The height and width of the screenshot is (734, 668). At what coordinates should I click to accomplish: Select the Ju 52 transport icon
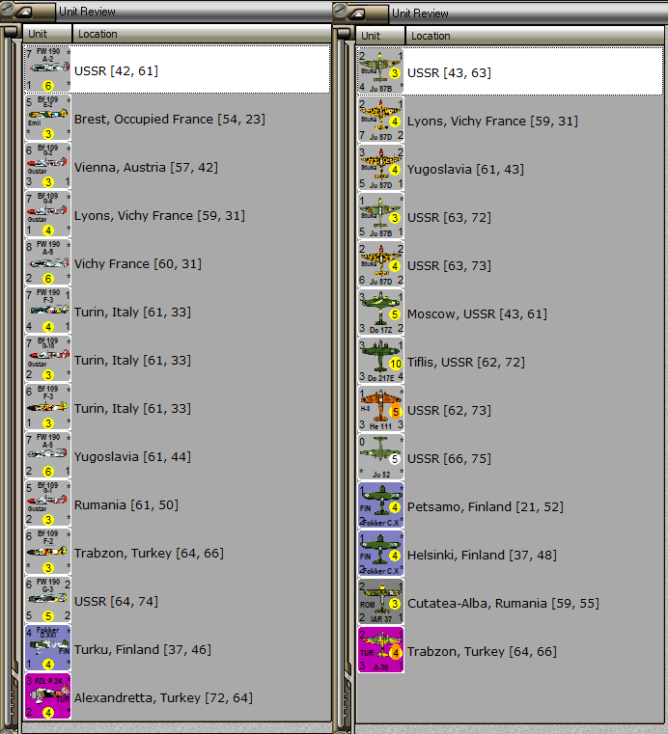[381, 457]
